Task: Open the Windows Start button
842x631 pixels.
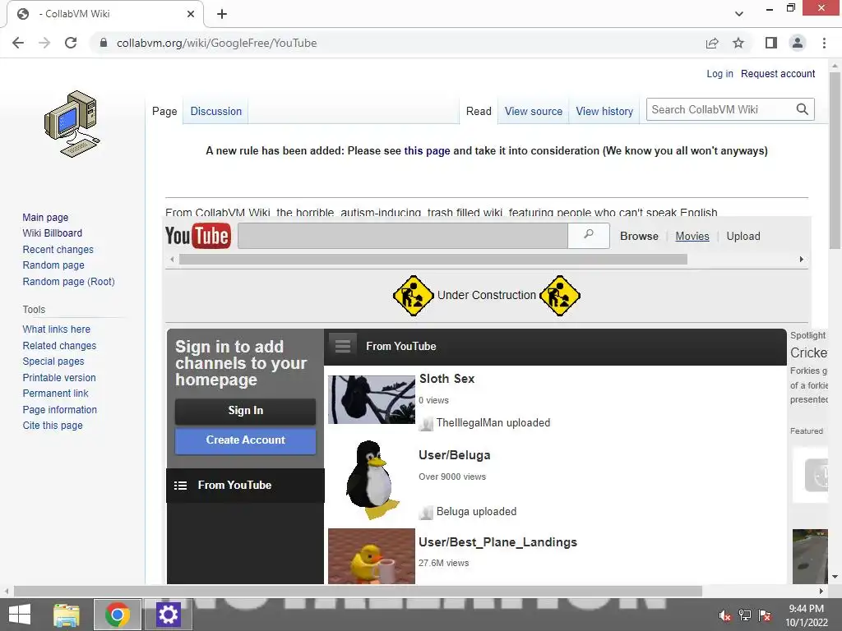Action: [20, 615]
